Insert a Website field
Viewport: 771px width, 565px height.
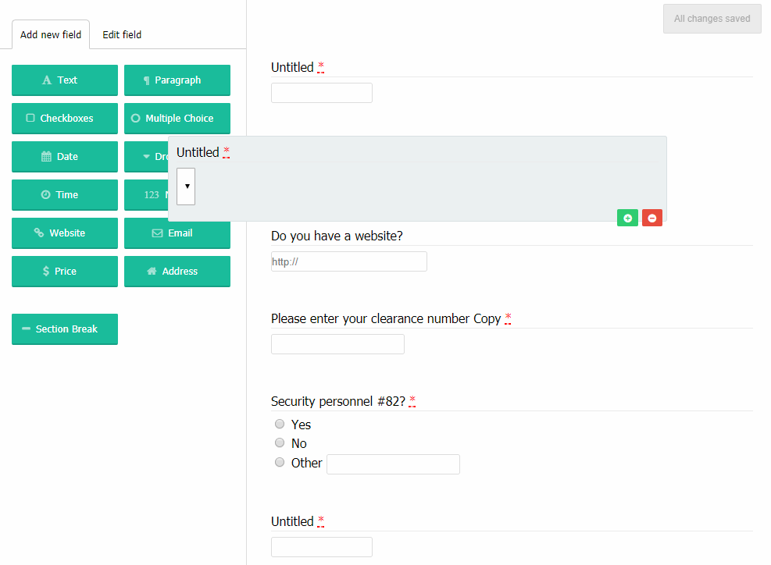click(64, 233)
